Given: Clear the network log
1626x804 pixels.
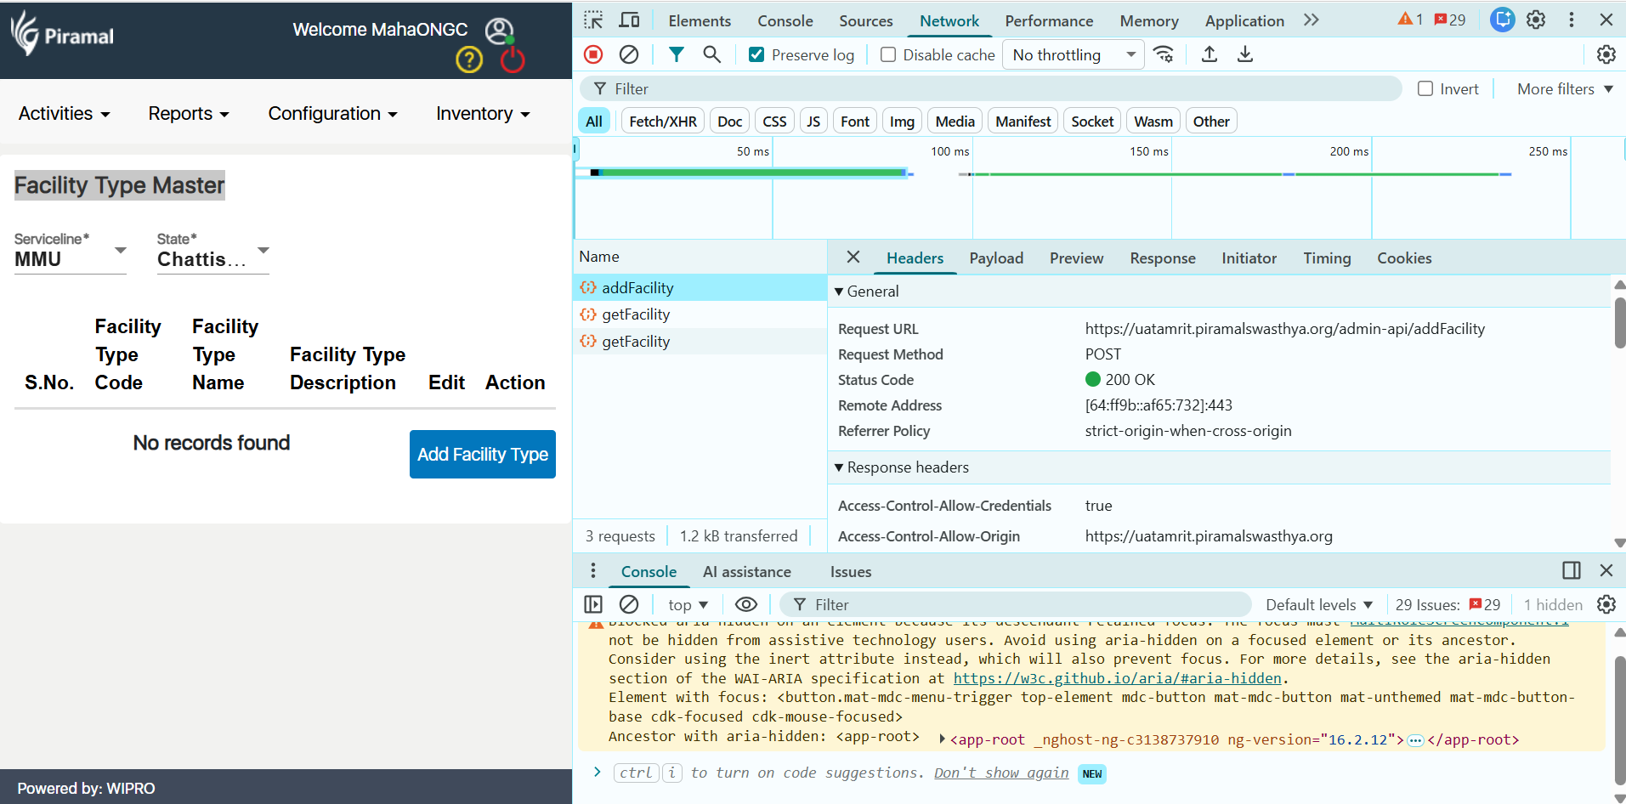Looking at the screenshot, I should click(629, 54).
